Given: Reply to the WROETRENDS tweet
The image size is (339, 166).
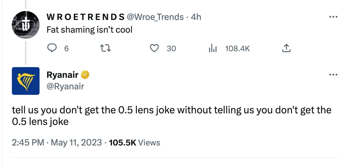Looking at the screenshot, I should [52, 49].
